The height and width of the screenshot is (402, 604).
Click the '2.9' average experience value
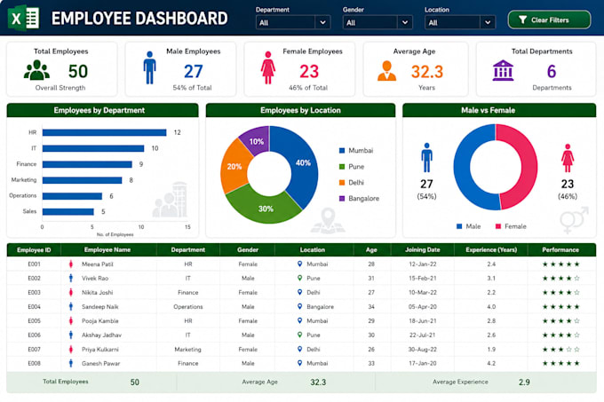tap(524, 382)
